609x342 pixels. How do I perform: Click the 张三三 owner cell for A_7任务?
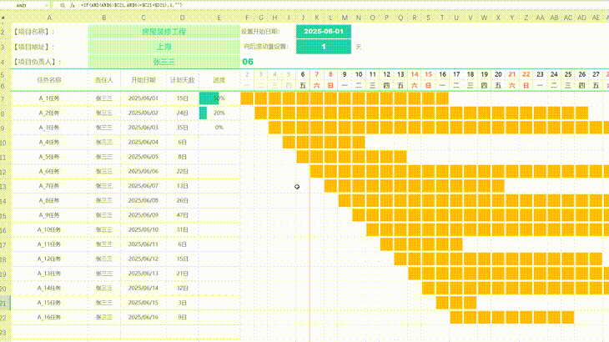104,186
